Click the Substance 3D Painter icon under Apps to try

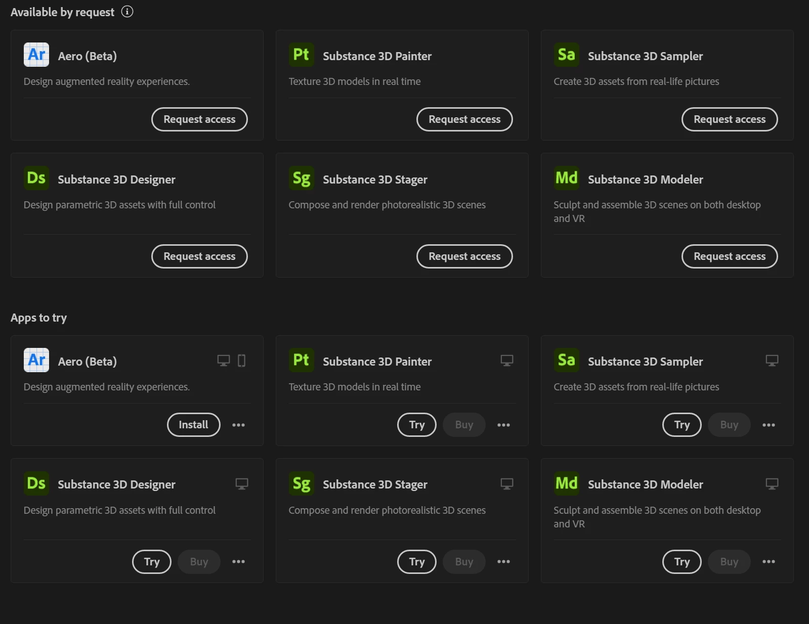point(302,360)
